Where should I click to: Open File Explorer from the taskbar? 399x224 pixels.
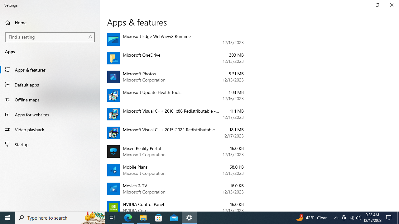pos(143,218)
